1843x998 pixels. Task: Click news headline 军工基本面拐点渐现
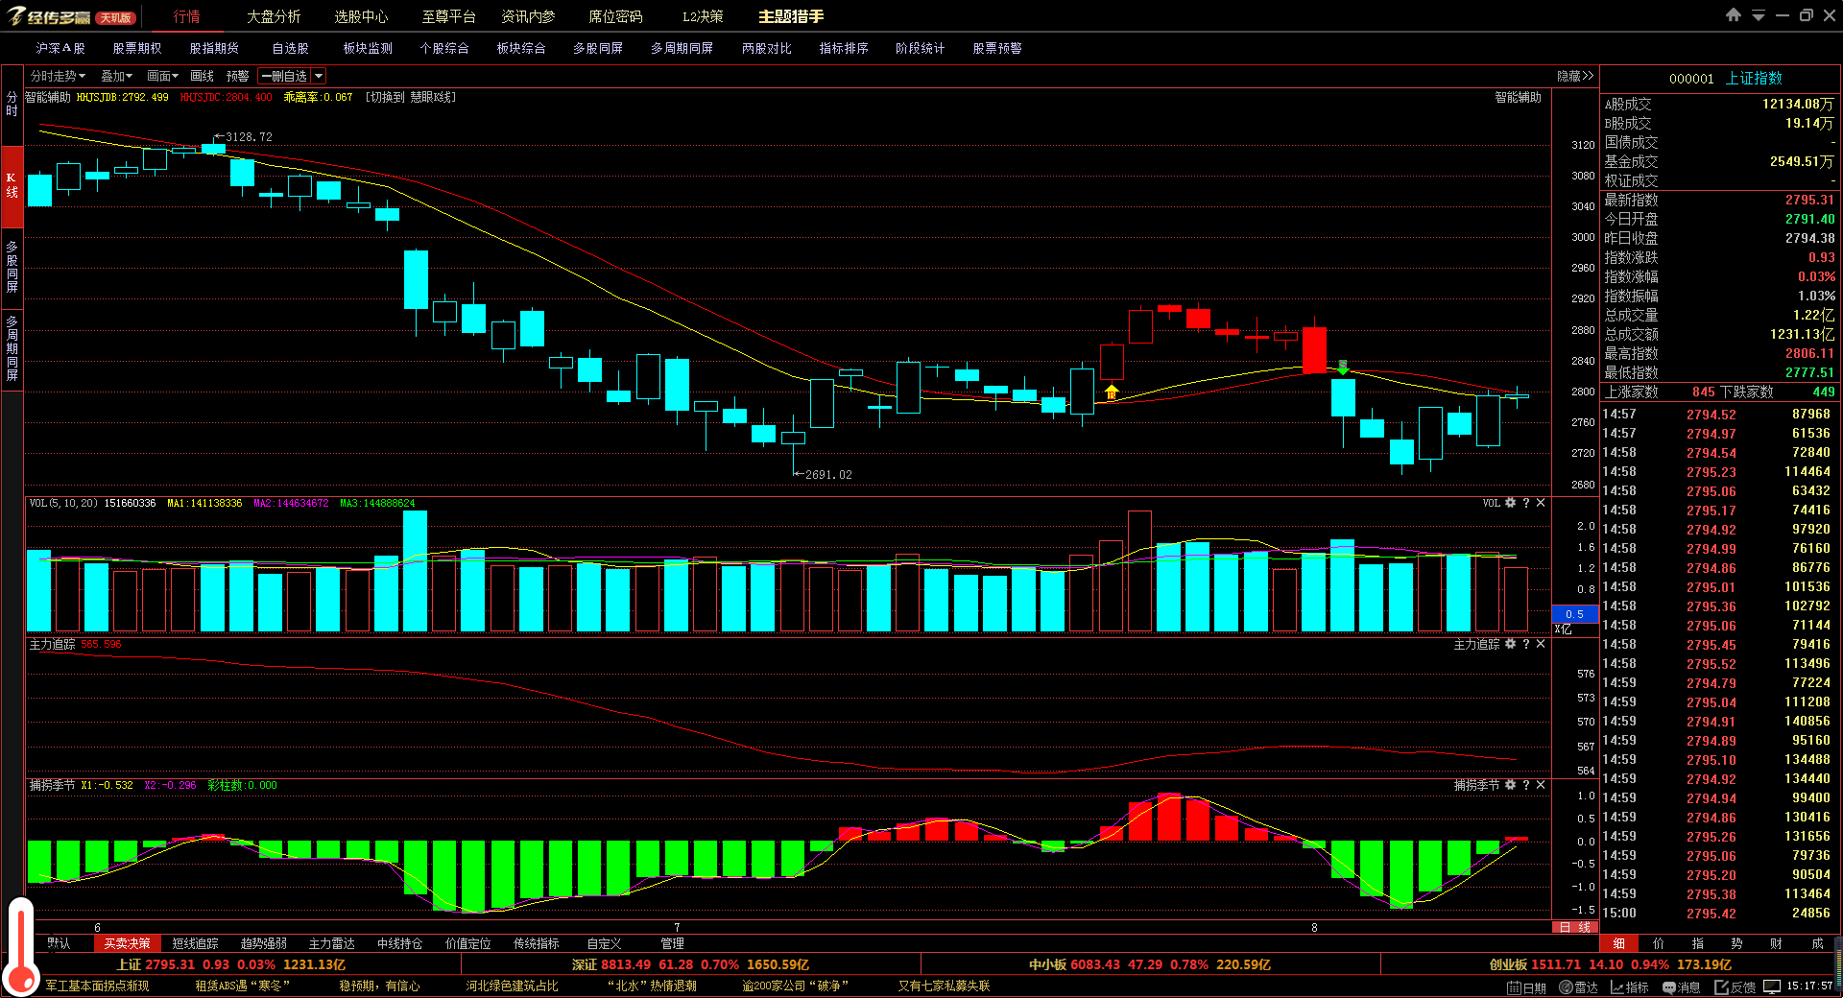click(97, 986)
